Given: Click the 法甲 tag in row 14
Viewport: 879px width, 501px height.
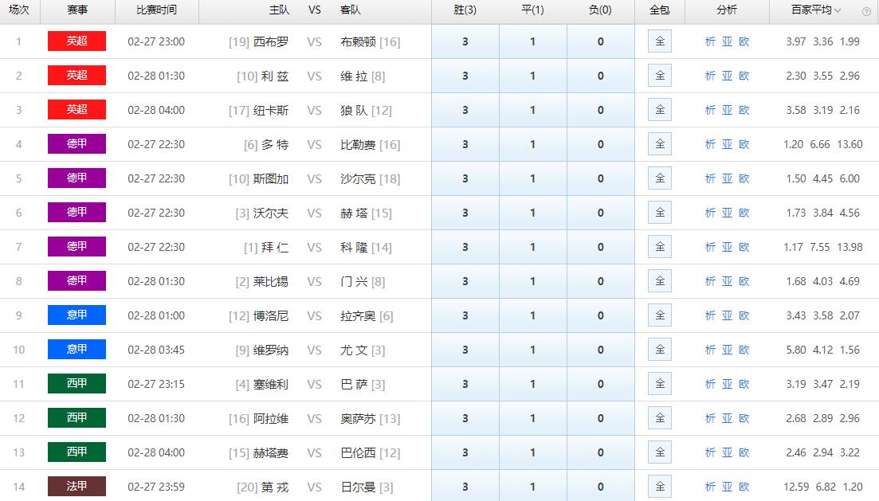Looking at the screenshot, I should coord(77,486).
